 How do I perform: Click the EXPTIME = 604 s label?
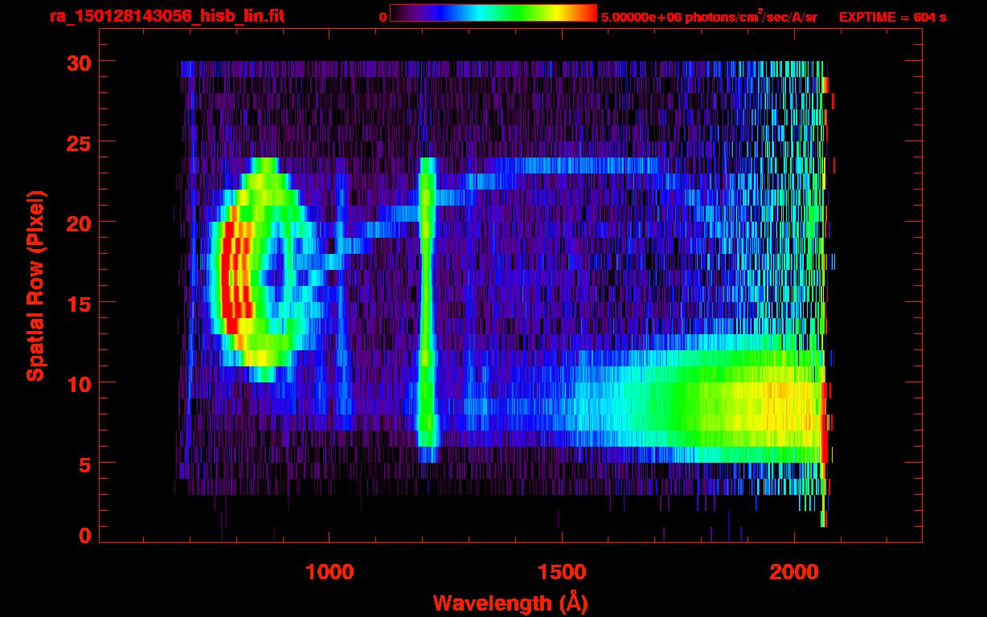pyautogui.click(x=892, y=16)
